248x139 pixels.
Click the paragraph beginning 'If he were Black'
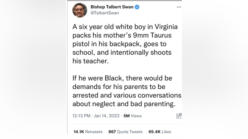(127, 91)
